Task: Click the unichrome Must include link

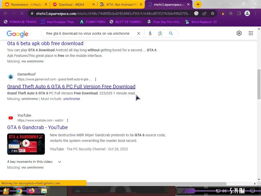Action: (71, 99)
